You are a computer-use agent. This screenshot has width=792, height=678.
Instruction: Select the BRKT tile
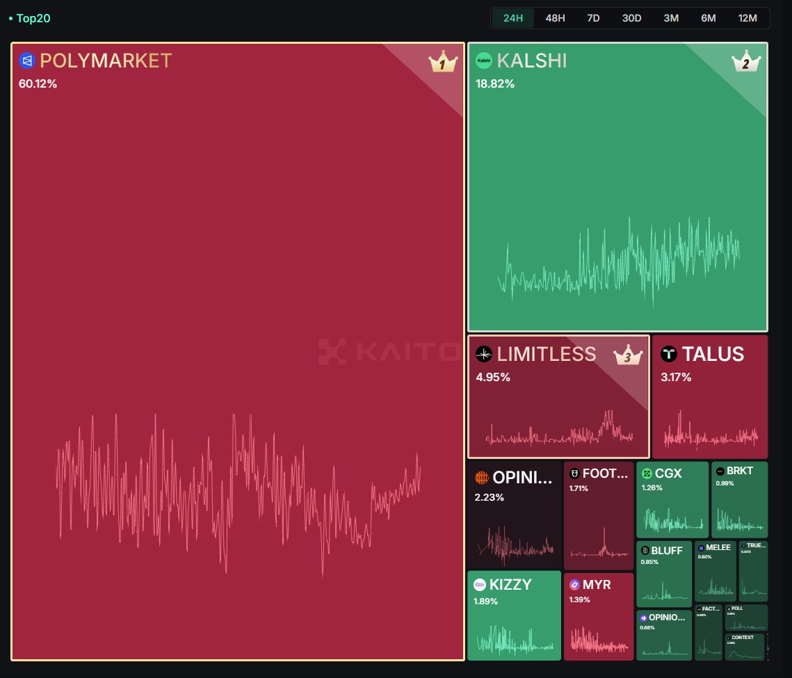point(739,499)
